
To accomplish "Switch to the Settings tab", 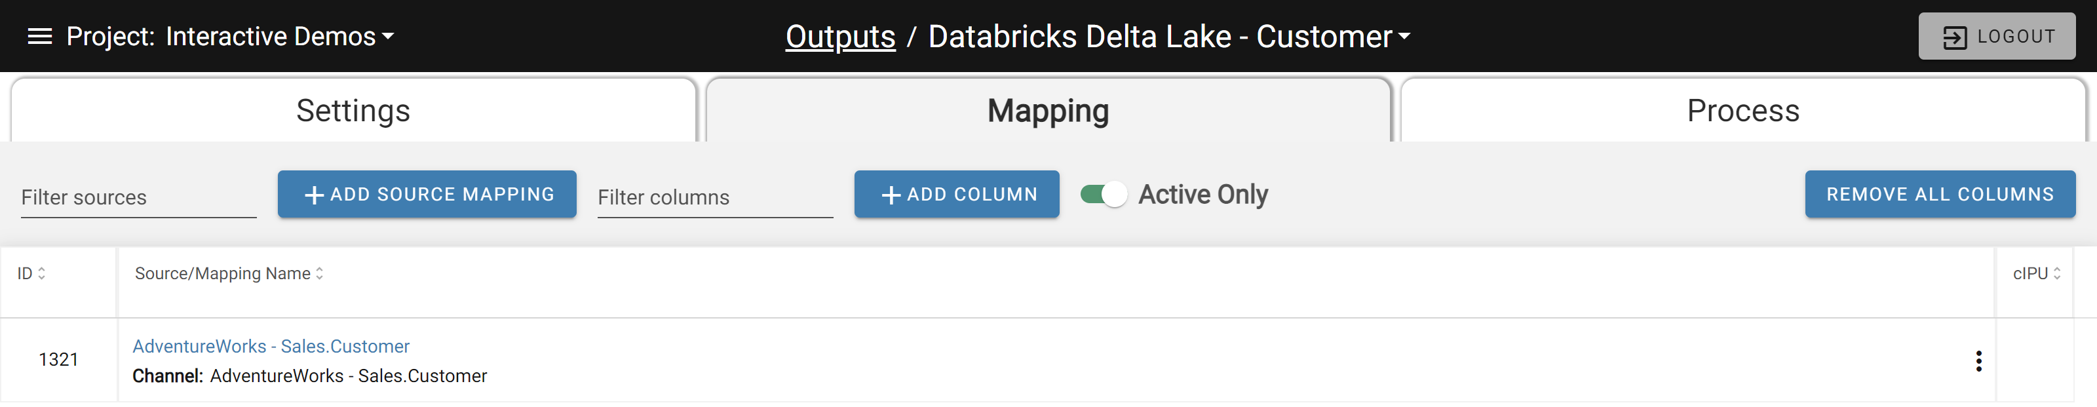I will click(353, 110).
